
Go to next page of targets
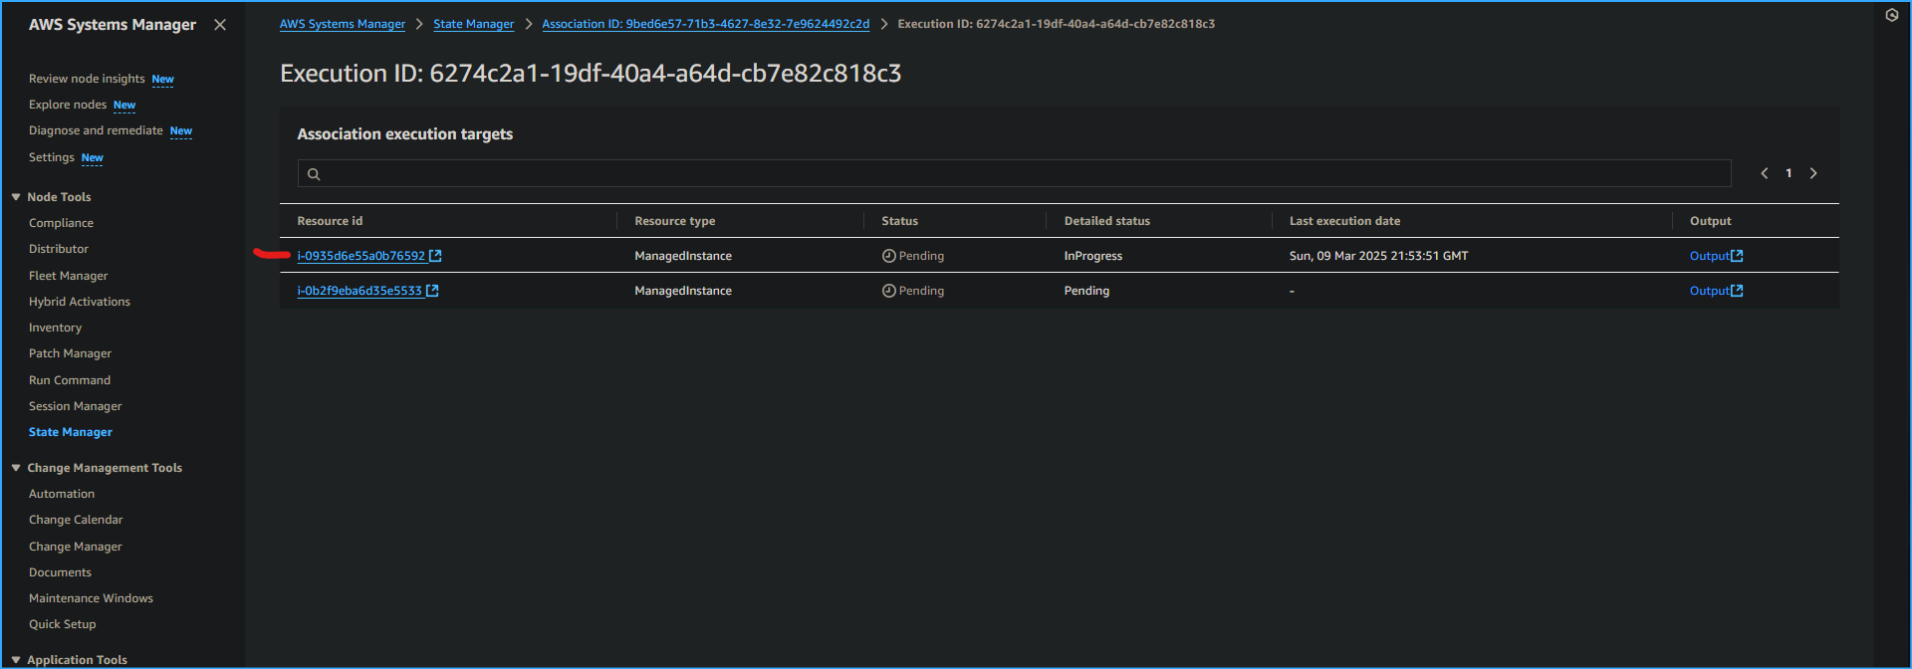coord(1813,173)
